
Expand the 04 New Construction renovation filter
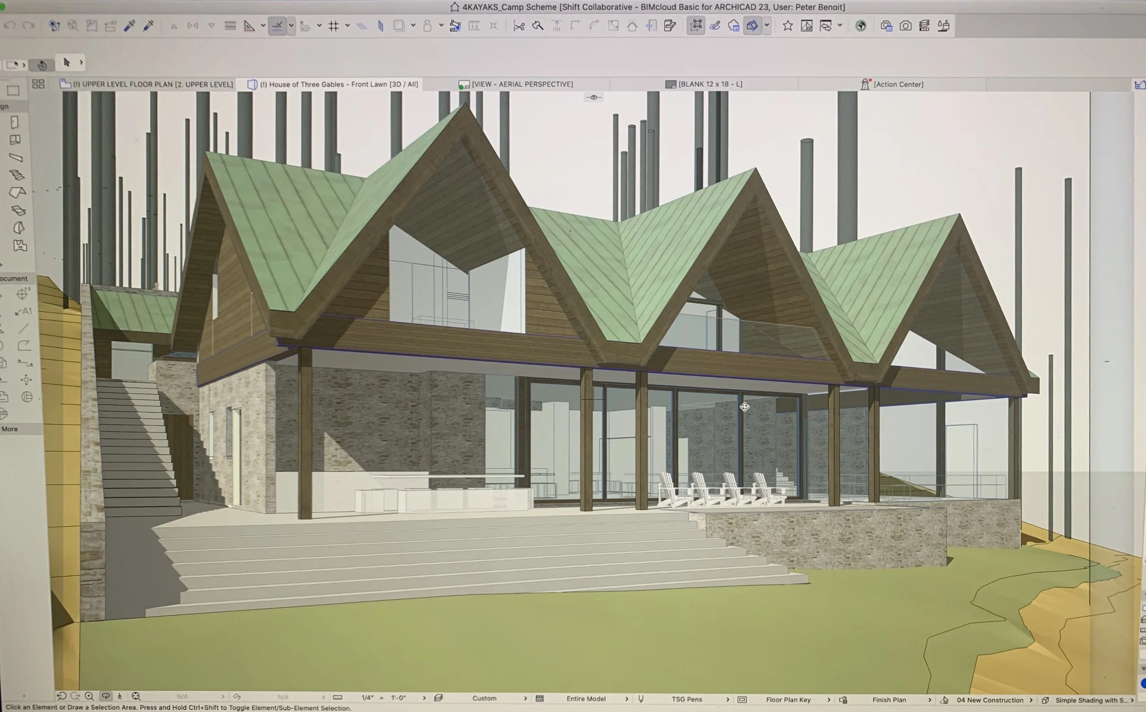990,700
